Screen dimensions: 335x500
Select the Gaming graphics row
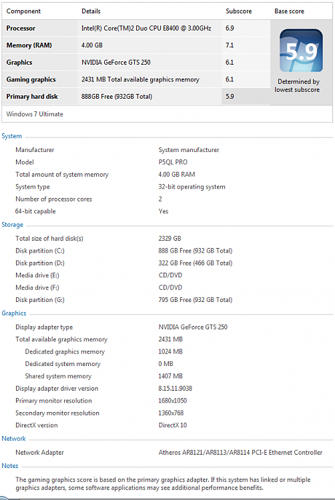pos(136,79)
